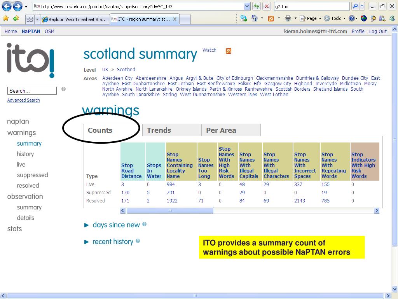Click the address bar URL field
Image resolution: width=398 pixels, height=299 pixels.
click(x=138, y=6)
